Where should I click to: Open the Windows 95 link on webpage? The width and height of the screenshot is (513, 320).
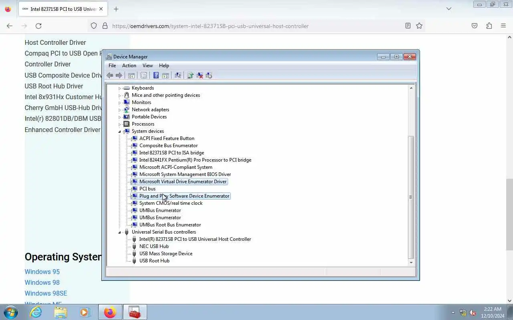point(42,272)
